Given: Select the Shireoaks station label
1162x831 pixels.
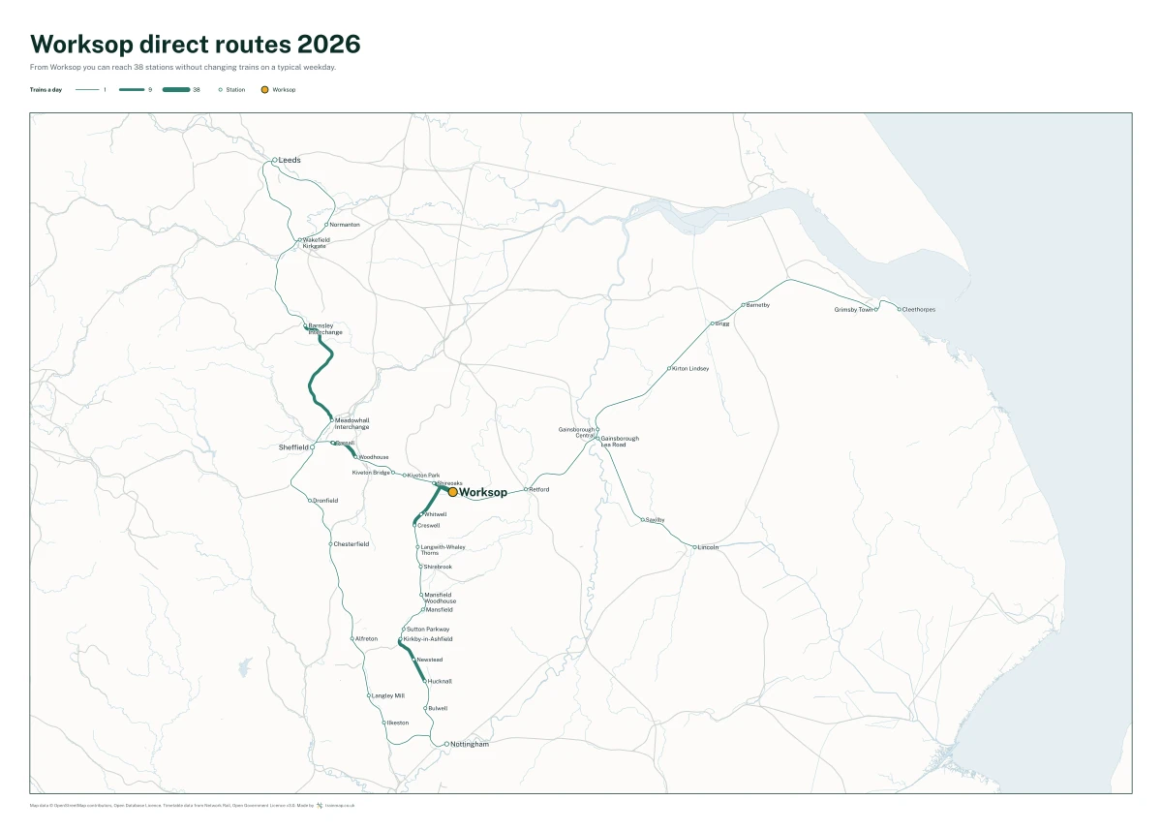Looking at the screenshot, I should 450,482.
